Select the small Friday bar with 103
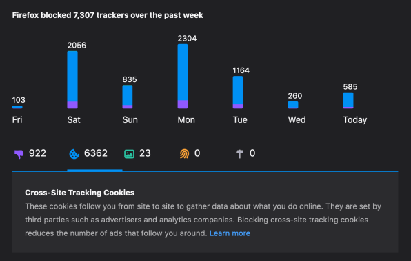 pos(17,107)
